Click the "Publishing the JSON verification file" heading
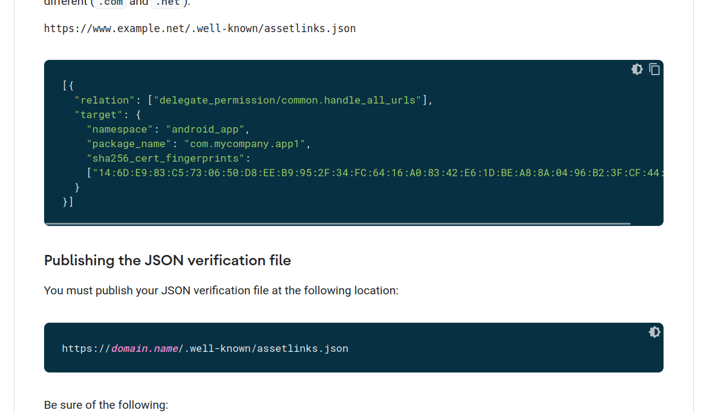This screenshot has width=701, height=413. click(167, 260)
